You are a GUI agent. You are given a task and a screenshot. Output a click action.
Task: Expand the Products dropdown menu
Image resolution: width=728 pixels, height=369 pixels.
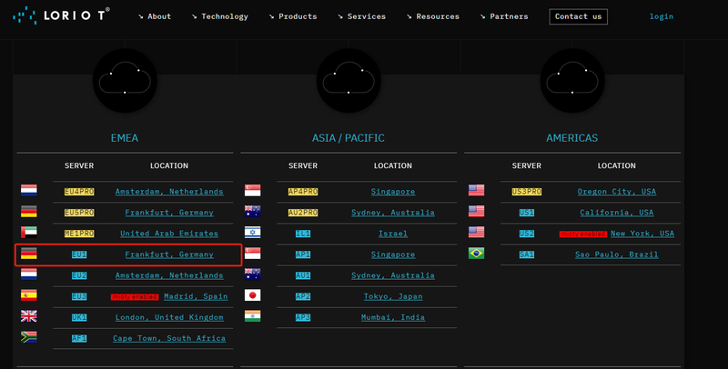pyautogui.click(x=293, y=16)
